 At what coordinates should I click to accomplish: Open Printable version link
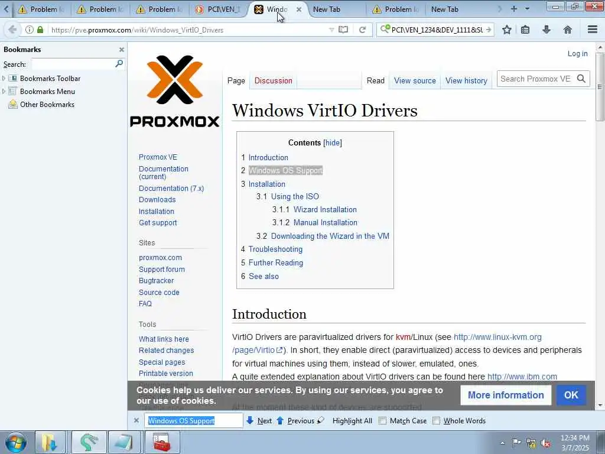click(165, 374)
